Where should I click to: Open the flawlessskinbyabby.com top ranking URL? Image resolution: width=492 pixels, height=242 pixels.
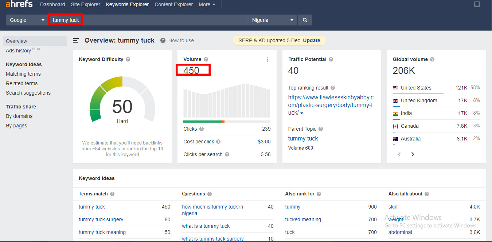click(x=331, y=105)
